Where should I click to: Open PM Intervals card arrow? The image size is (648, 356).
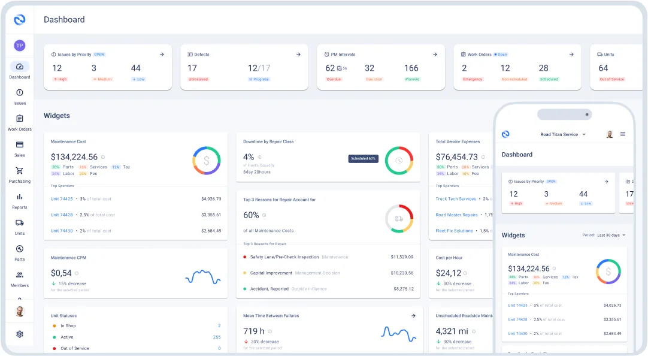click(435, 55)
